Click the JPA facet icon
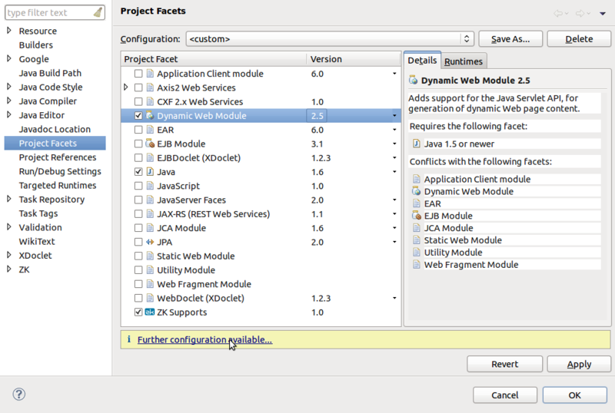 click(150, 242)
